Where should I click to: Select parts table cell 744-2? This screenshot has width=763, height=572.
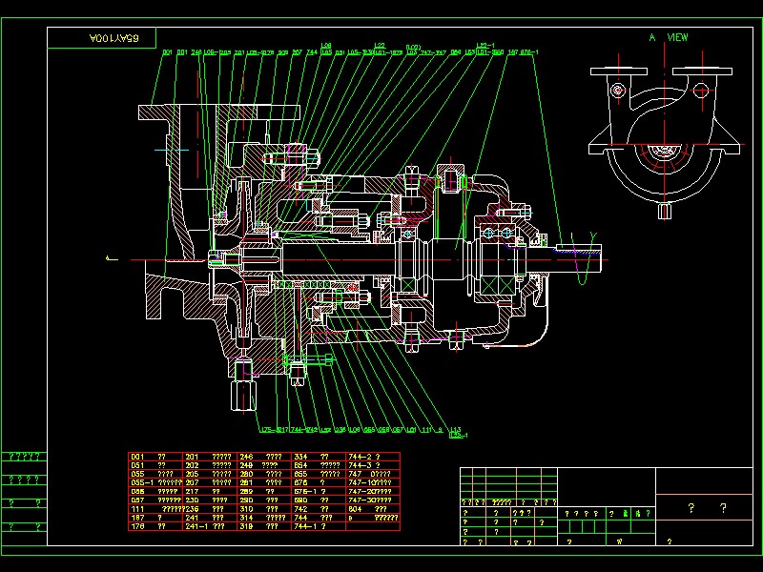[x=373, y=457]
